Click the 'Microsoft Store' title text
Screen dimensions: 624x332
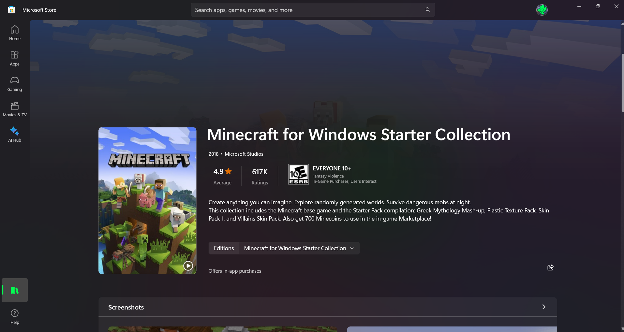click(39, 10)
